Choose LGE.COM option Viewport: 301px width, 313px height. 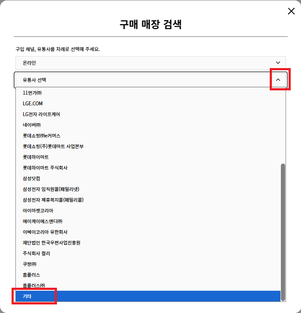148,104
